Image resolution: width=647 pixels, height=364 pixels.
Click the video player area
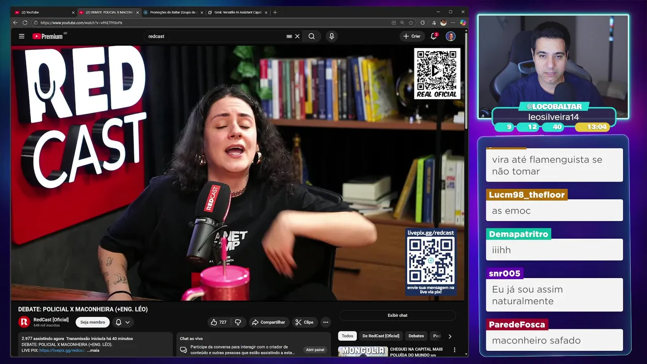pos(238,173)
